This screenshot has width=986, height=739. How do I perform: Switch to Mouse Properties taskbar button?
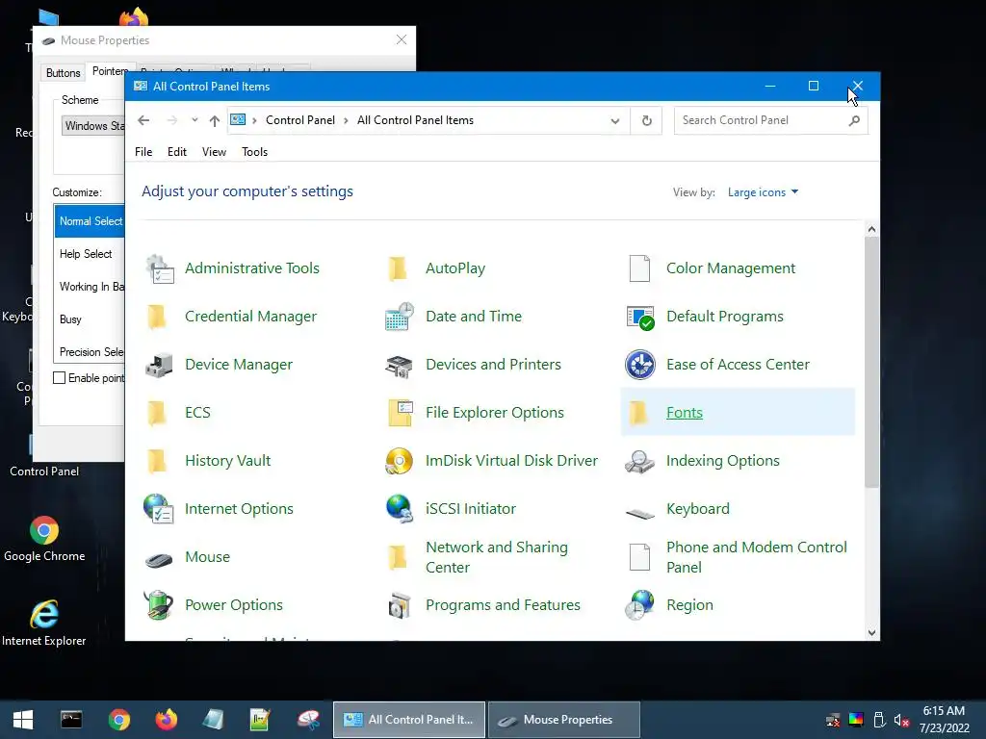564,720
